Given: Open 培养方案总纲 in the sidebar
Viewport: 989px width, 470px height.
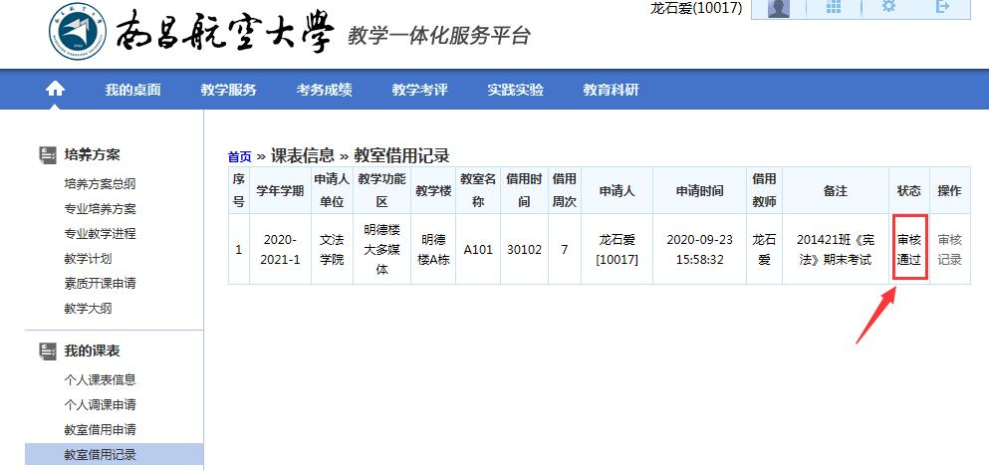Looking at the screenshot, I should (100, 184).
